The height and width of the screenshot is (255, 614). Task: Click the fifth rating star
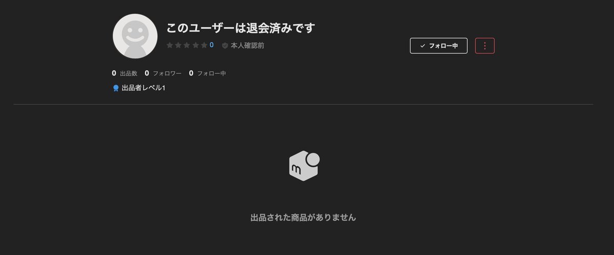point(204,45)
